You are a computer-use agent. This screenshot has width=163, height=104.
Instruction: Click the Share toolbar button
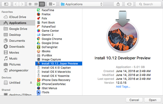pos(118,4)
